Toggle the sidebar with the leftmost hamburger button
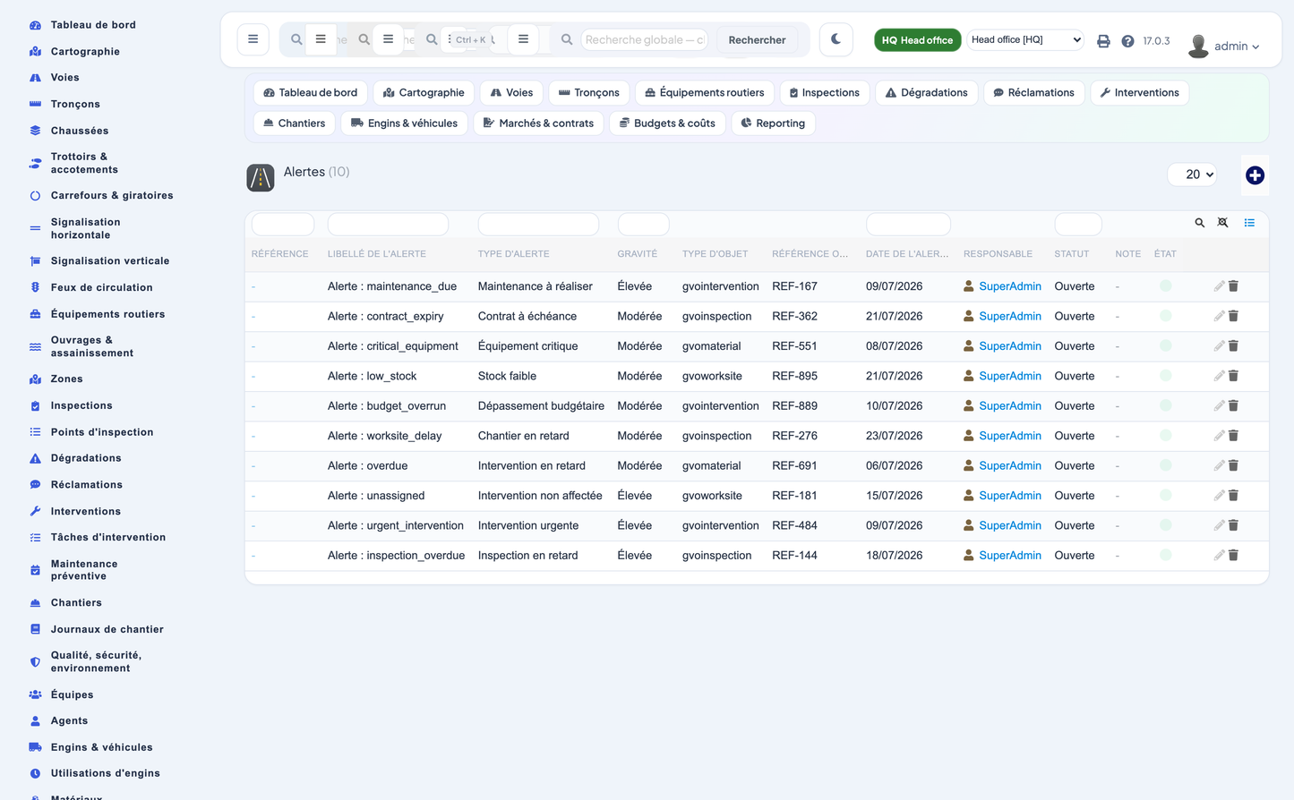This screenshot has height=800, width=1294. [253, 39]
